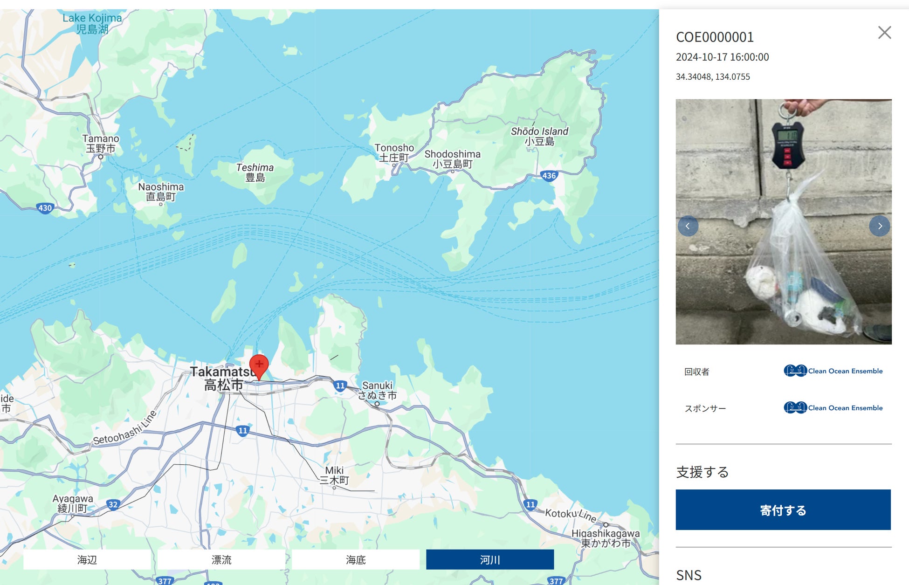This screenshot has height=585, width=909.
Task: Toggle the 河川 filter button
Action: 490,559
